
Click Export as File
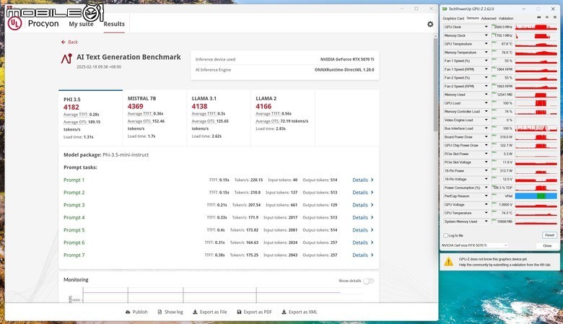[x=210, y=312]
